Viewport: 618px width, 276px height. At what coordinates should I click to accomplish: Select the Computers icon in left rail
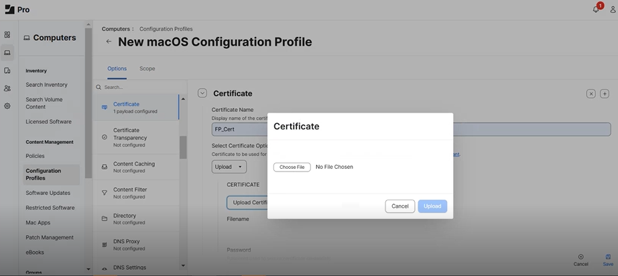coord(7,52)
